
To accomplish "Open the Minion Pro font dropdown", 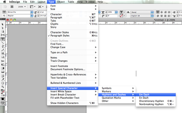I will [x=32, y=12].
